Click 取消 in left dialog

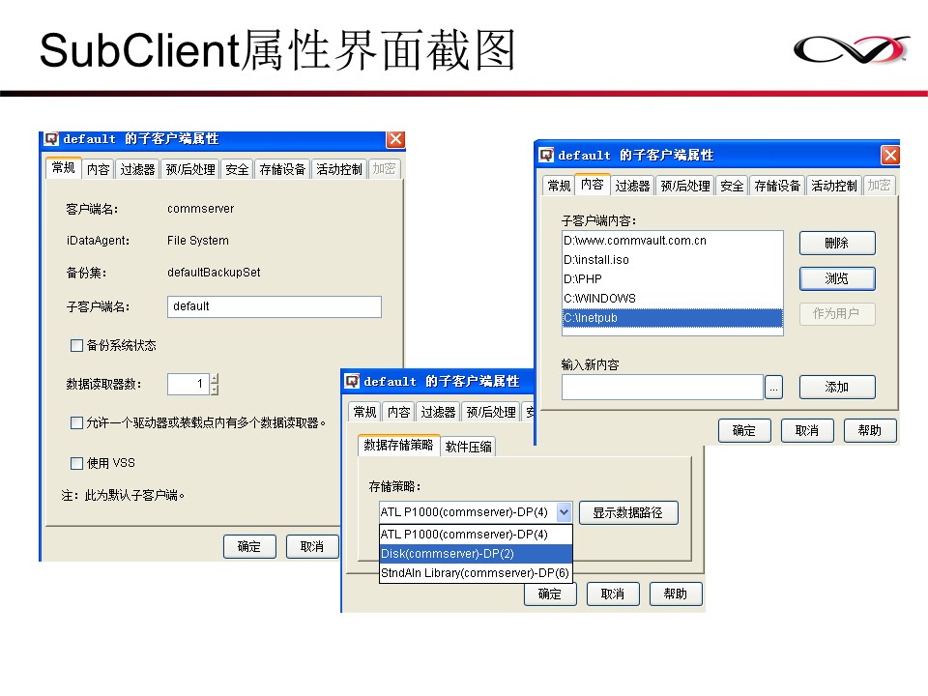pyautogui.click(x=312, y=547)
